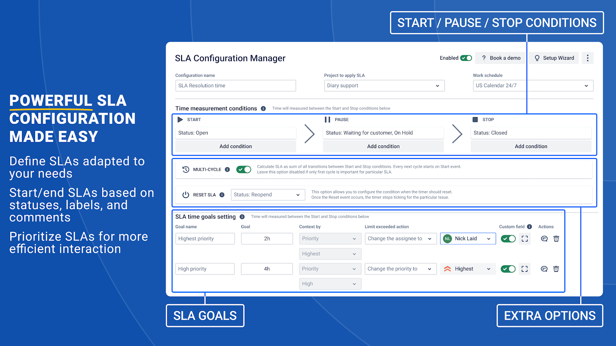Disable the Enabled toggle at top right

click(467, 58)
